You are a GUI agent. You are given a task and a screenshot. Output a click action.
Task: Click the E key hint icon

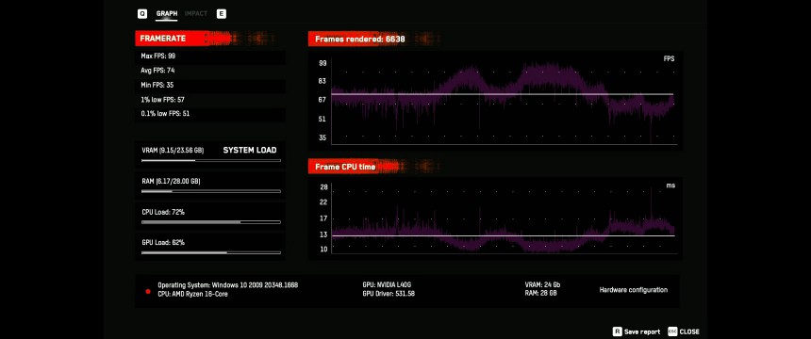[x=222, y=14]
